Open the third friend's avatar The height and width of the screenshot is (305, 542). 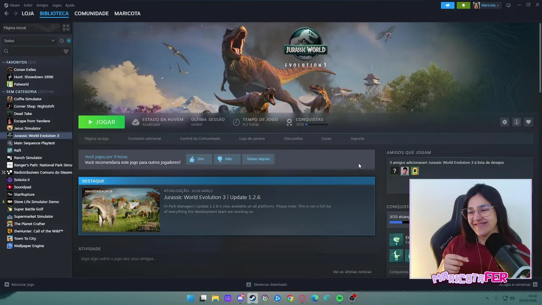click(415, 171)
